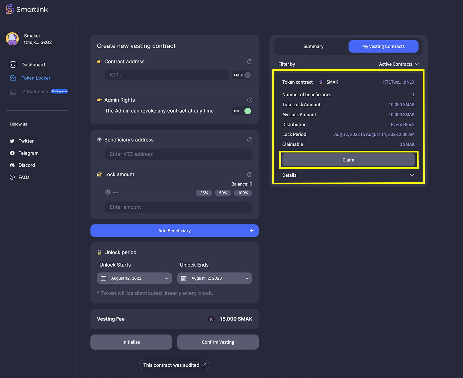Click the KT1 contract address field
The height and width of the screenshot is (378, 463).
point(167,75)
